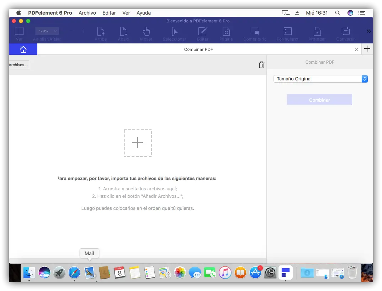Open the Ayuda menu
Image resolution: width=382 pixels, height=291 pixels.
pos(143,13)
